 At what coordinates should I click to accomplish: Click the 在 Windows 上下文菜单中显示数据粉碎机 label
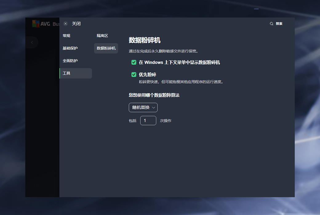(x=179, y=62)
